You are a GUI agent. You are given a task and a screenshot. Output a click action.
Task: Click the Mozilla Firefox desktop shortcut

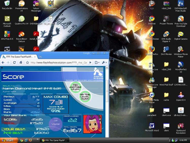point(152,51)
